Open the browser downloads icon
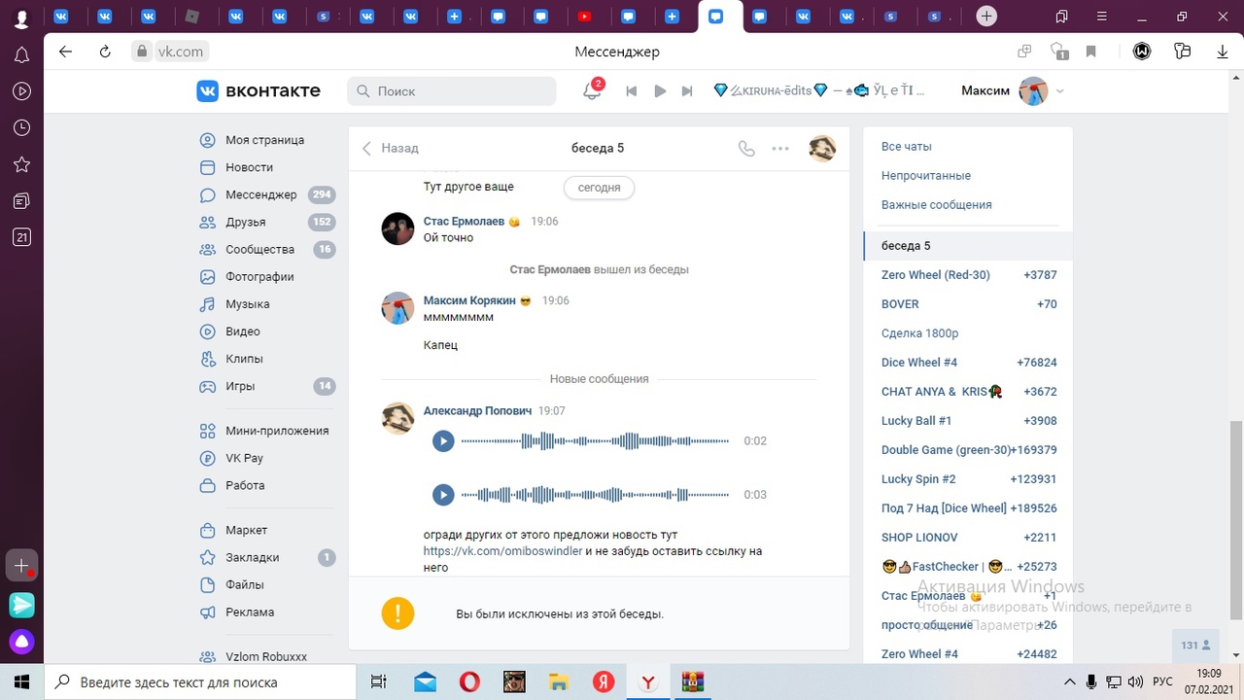The height and width of the screenshot is (700, 1244). [1223, 52]
